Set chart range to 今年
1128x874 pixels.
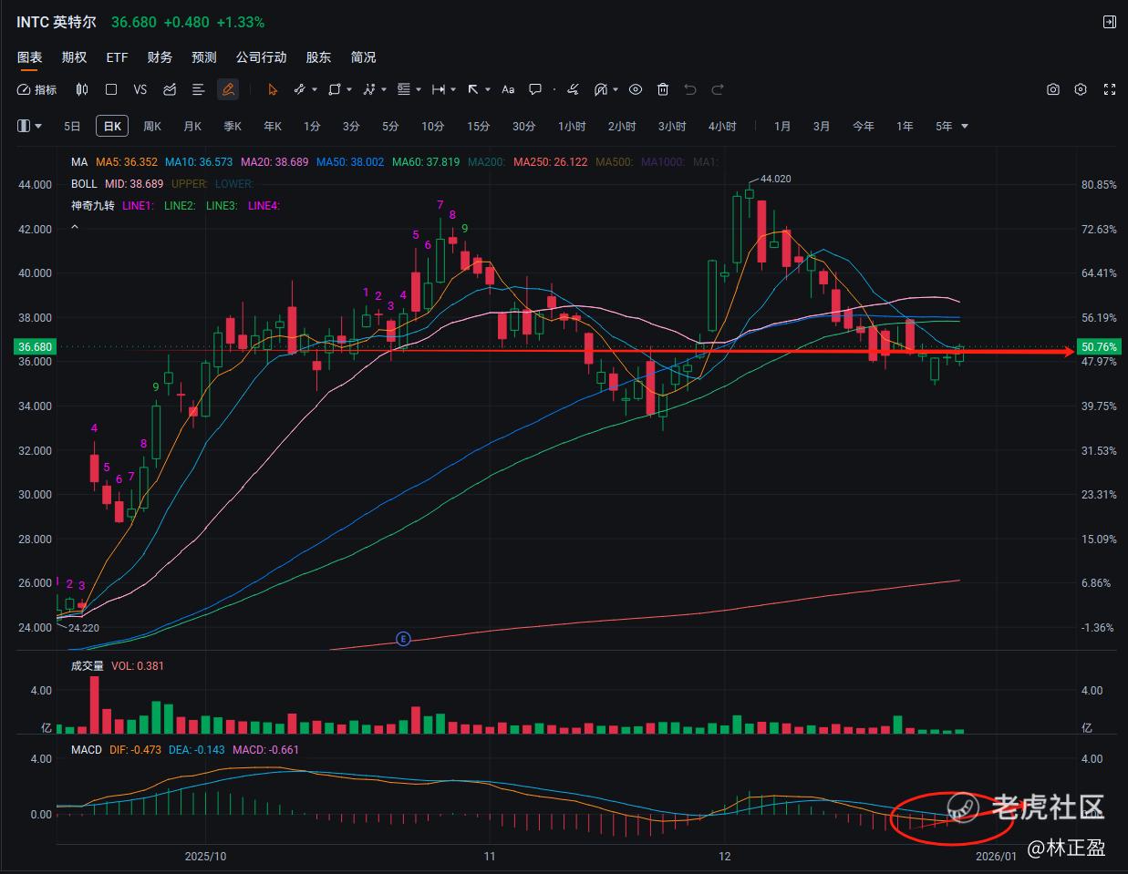click(863, 126)
